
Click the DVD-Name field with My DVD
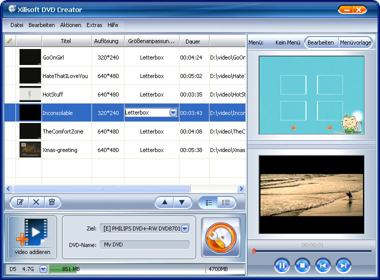(144, 244)
